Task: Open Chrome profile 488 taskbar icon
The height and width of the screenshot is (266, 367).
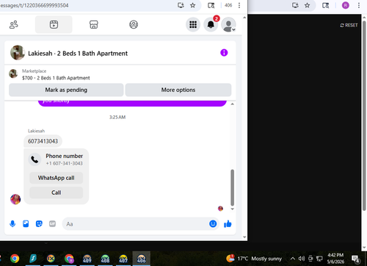Action: pos(105,259)
